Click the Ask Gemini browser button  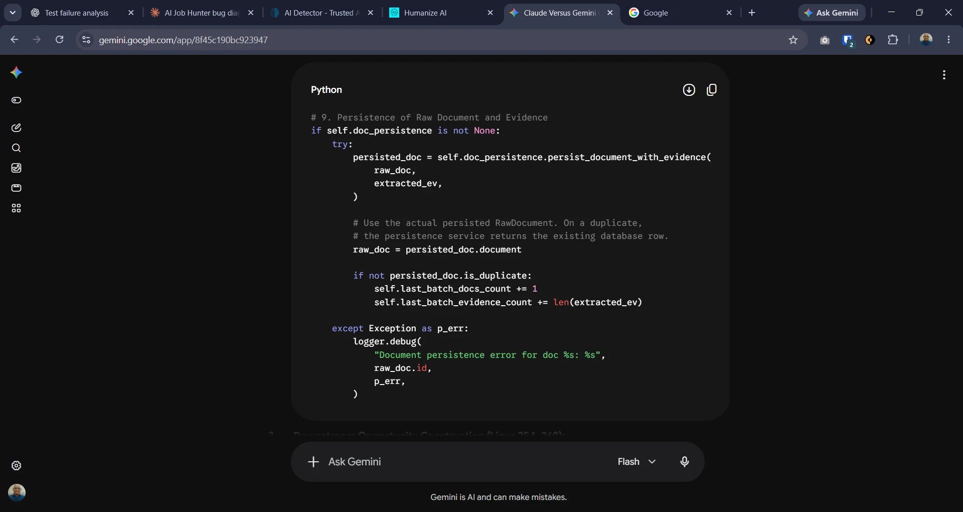[x=832, y=13]
